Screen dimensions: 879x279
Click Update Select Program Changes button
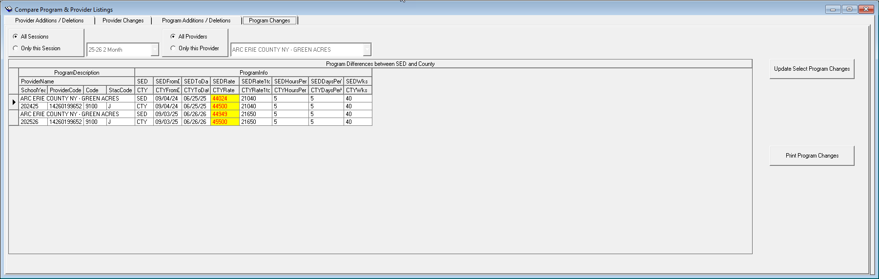(x=812, y=69)
